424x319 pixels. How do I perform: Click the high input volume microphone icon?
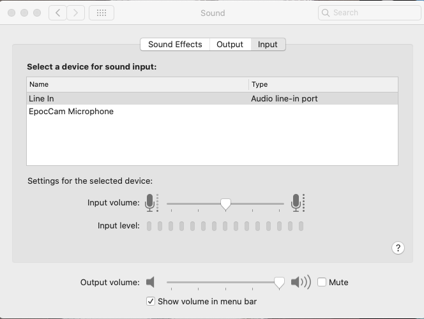pyautogui.click(x=298, y=203)
